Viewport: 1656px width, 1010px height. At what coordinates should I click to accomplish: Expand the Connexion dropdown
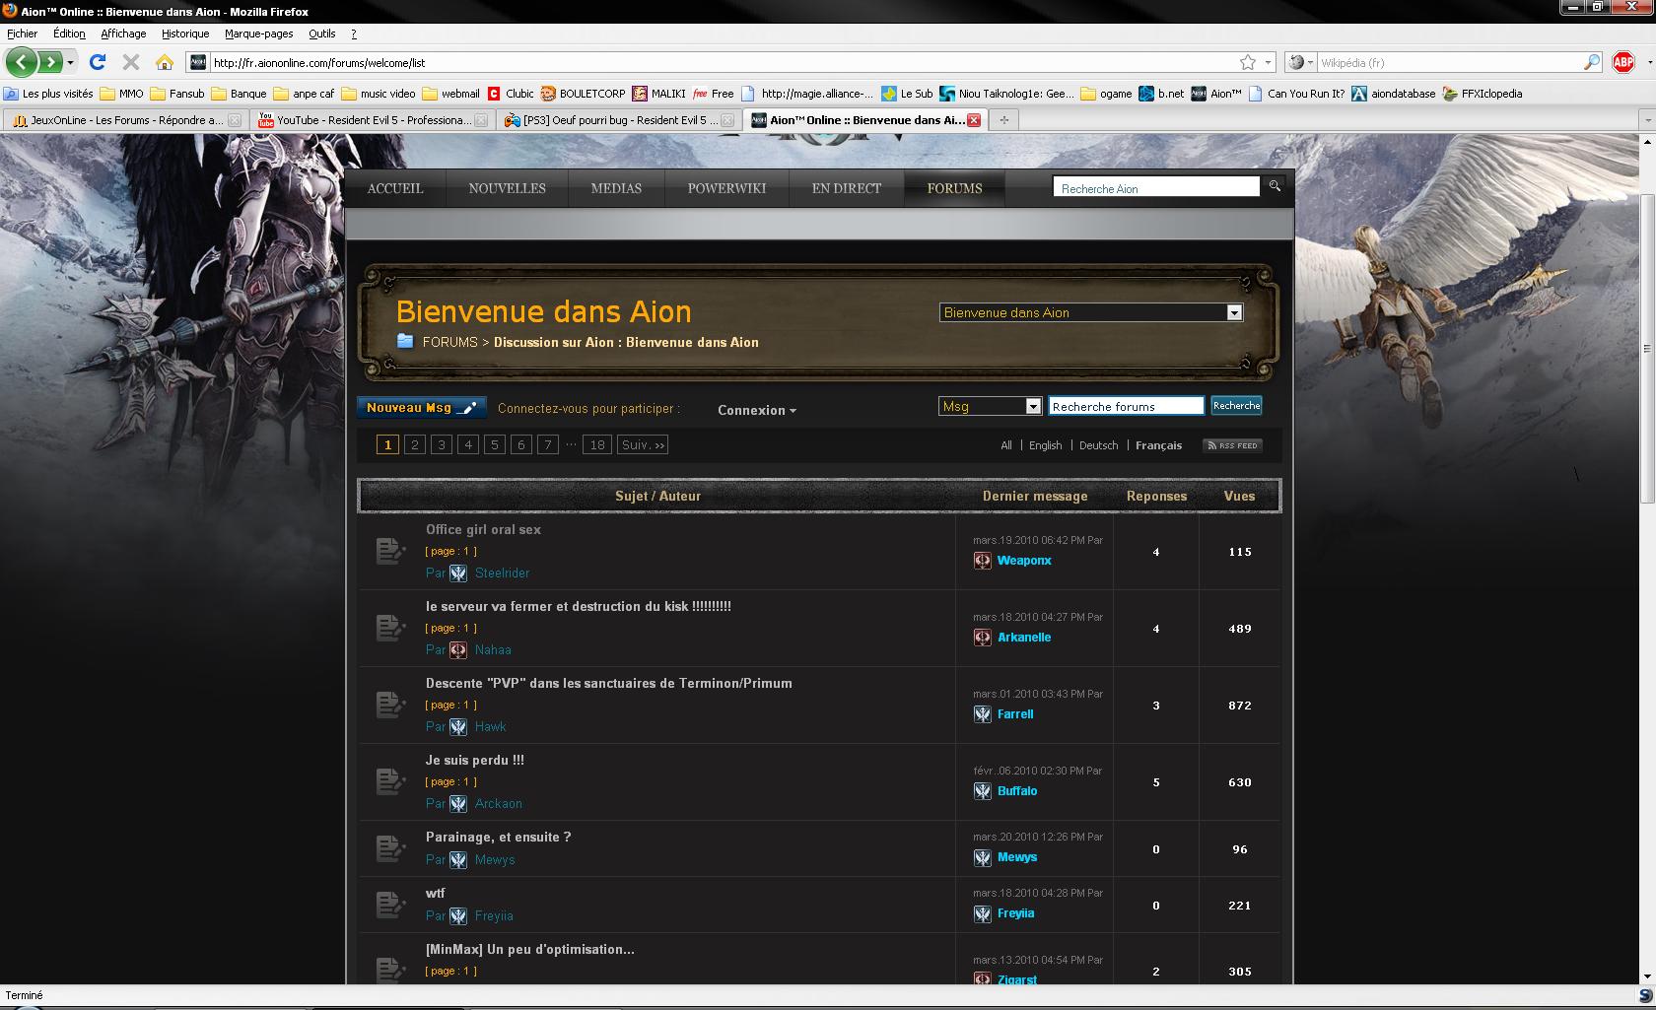tap(757, 410)
